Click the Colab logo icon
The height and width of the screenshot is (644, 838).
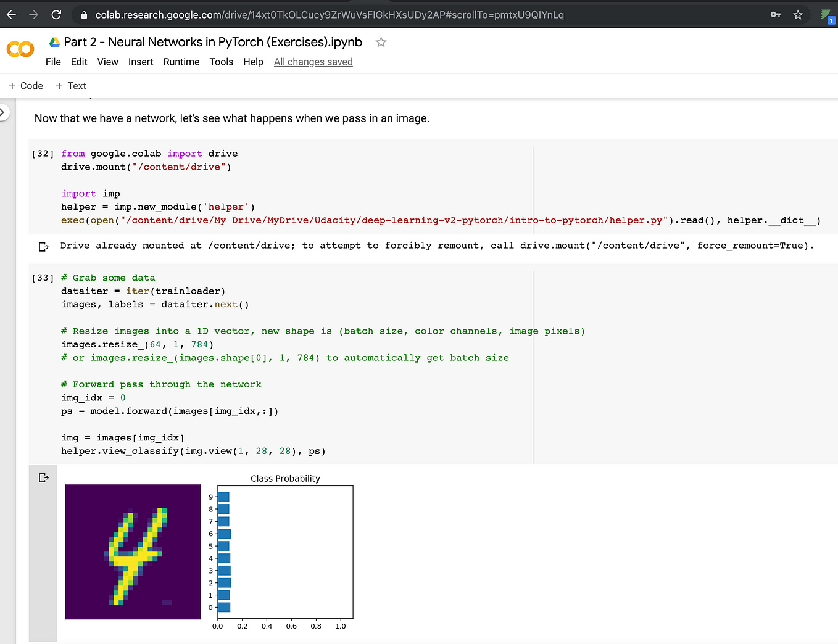[20, 49]
